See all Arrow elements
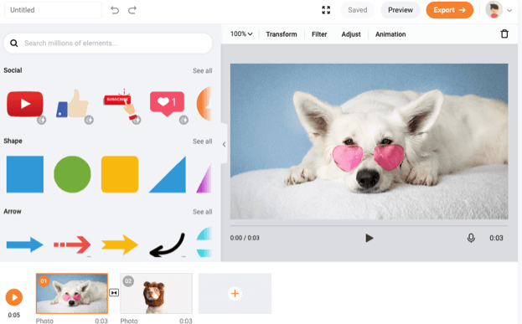The height and width of the screenshot is (324, 522). coord(203,212)
